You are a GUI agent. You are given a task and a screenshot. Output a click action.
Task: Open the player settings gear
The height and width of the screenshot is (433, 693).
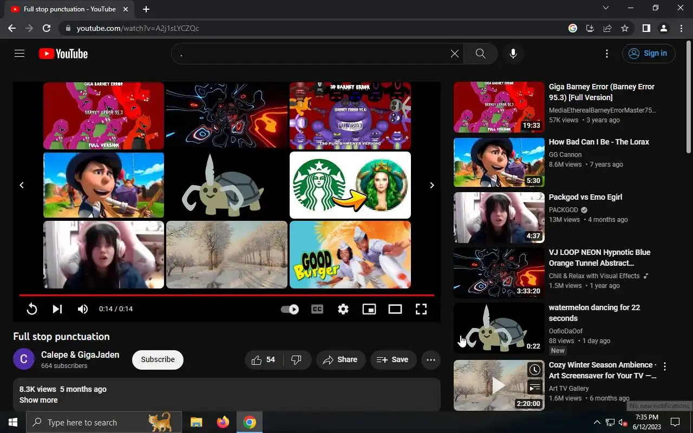[x=343, y=309]
